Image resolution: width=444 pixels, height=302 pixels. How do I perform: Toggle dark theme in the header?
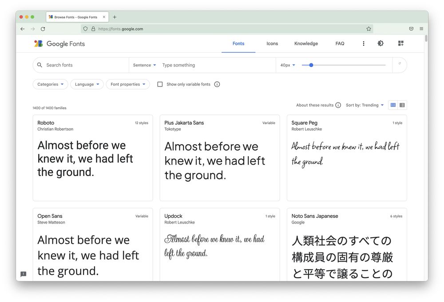click(x=381, y=43)
